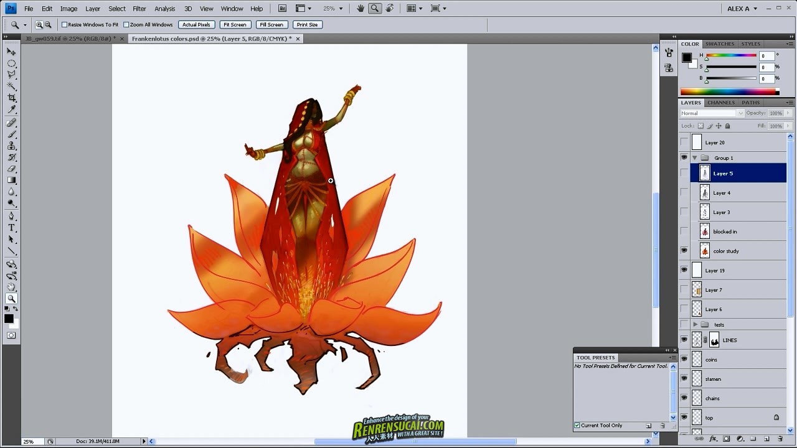Screen dimensions: 797x448
Task: Enable Zoom All Windows checkbox
Action: (x=126, y=25)
